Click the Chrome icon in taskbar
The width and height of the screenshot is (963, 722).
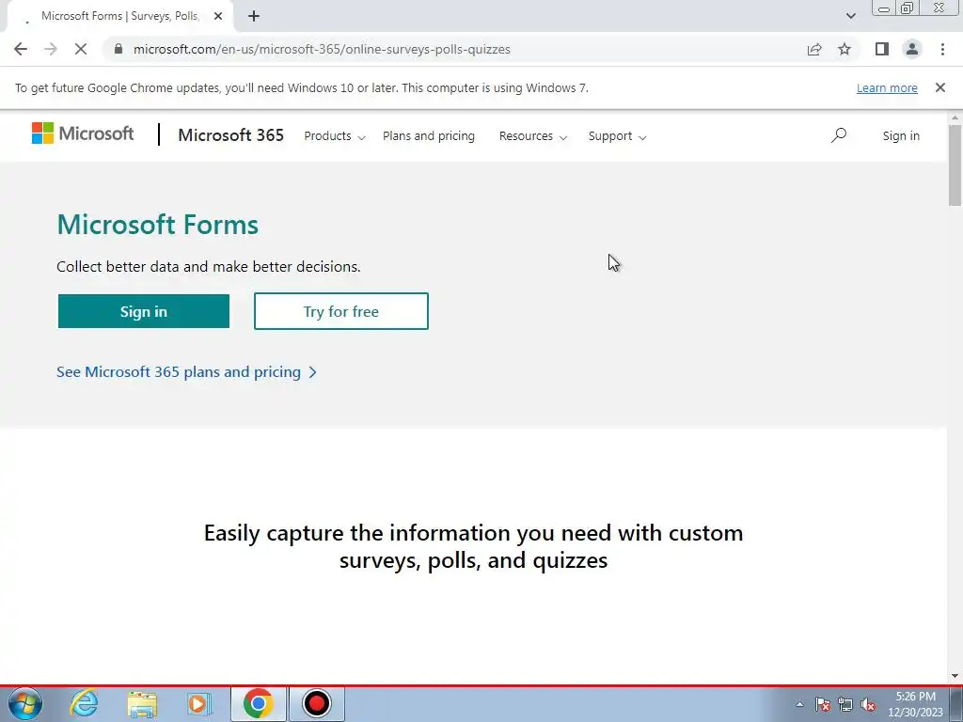click(258, 703)
